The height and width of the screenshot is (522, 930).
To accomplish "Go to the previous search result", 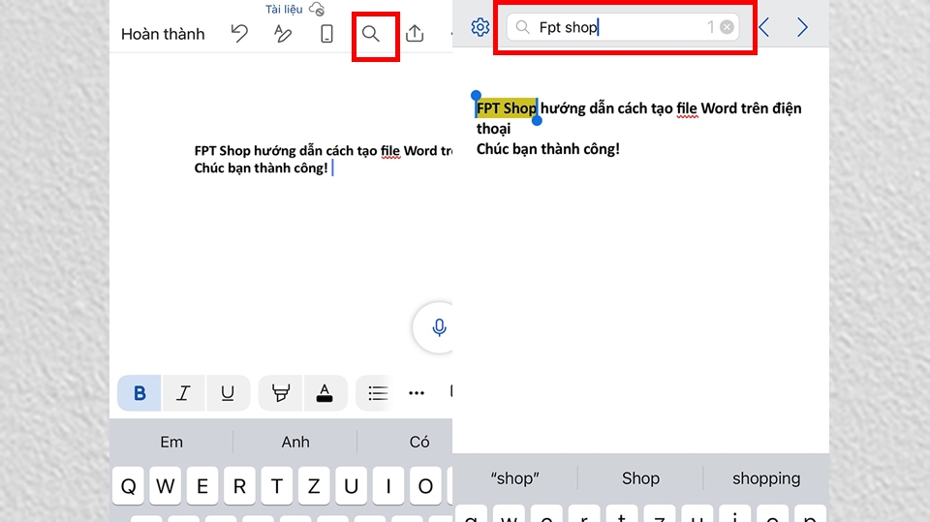I will coord(764,27).
